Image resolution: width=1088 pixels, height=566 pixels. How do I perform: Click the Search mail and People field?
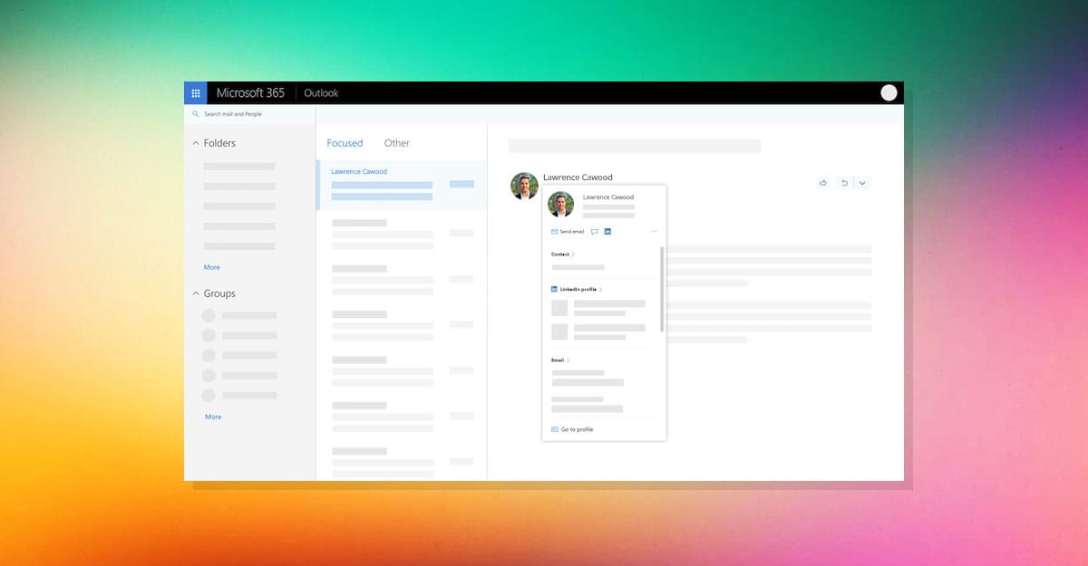236,114
